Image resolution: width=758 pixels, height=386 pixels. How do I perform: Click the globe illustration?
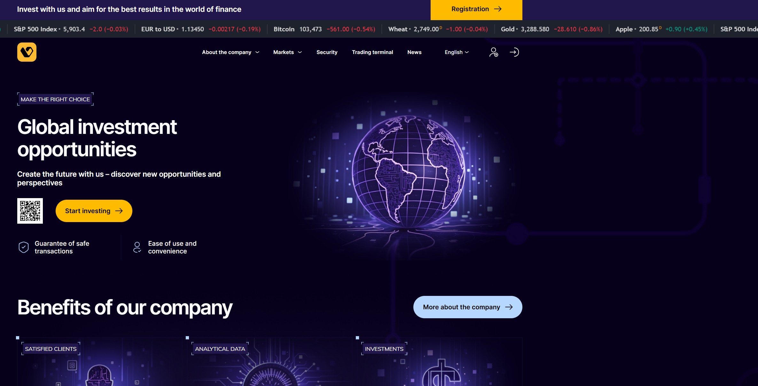[408, 171]
